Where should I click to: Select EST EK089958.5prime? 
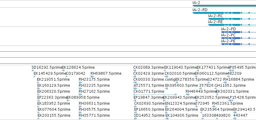click(83, 97)
